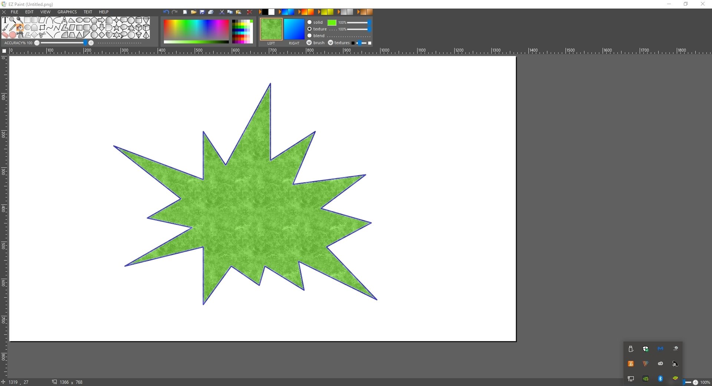This screenshot has width=712, height=386.
Task: Select the straight line tool
Action: 49,35
